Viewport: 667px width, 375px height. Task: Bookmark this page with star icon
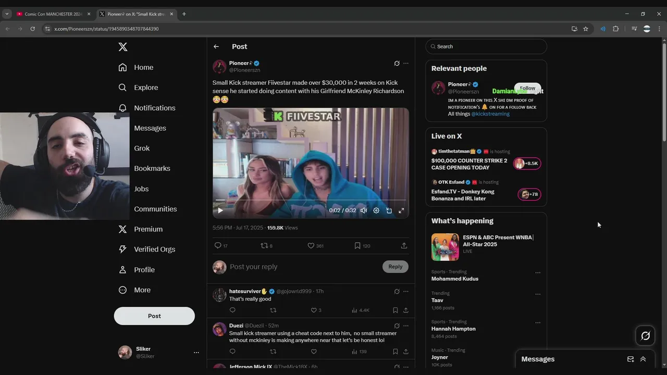pyautogui.click(x=586, y=29)
